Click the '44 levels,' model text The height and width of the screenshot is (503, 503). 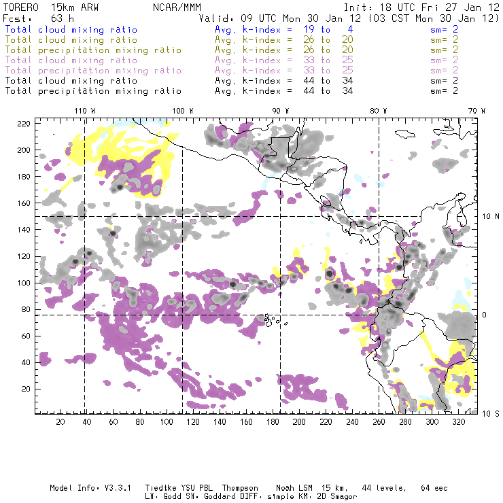click(x=384, y=488)
